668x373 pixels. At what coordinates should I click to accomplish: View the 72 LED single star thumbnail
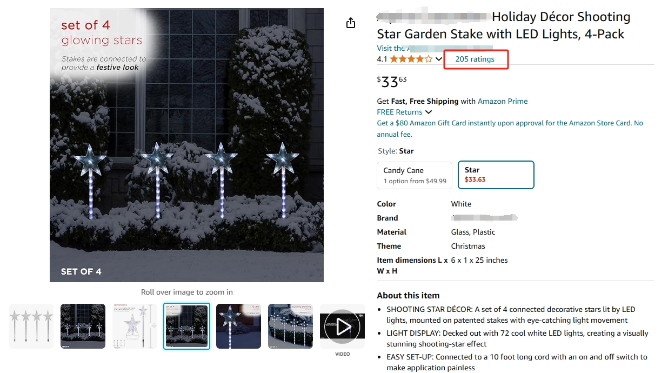coord(238,327)
